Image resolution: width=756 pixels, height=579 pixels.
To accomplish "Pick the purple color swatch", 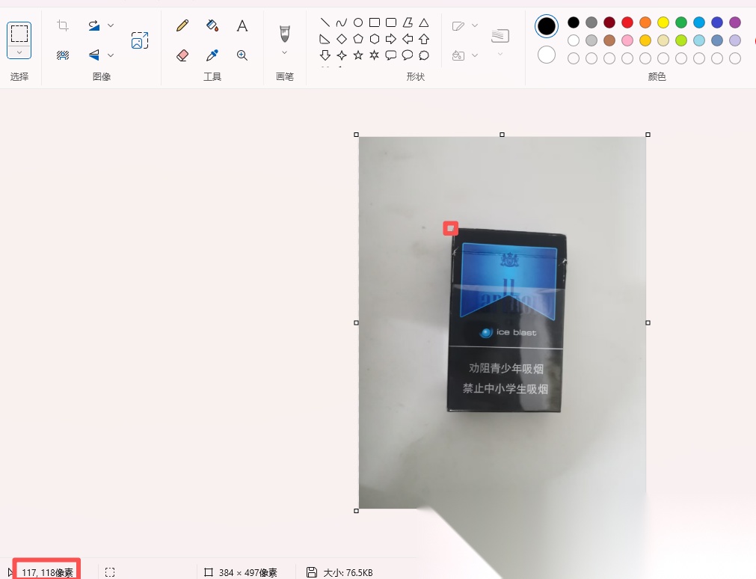I will coord(735,22).
